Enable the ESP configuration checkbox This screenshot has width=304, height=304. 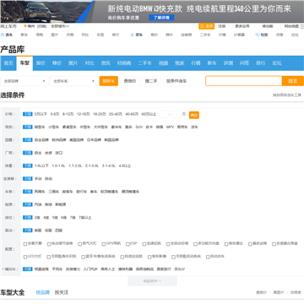[128, 244]
